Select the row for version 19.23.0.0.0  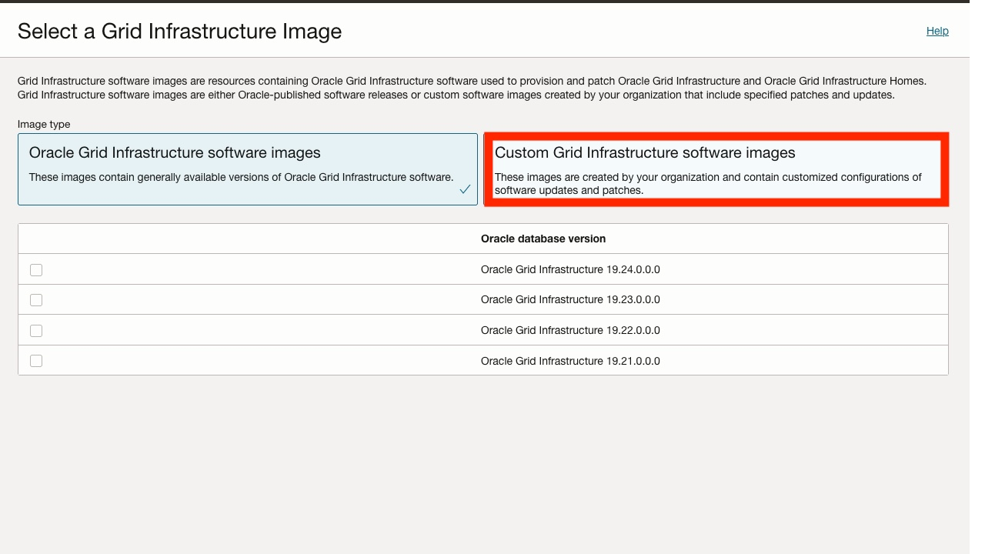point(569,300)
